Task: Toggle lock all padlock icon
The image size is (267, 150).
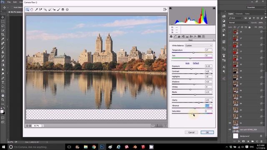Action: [249, 27]
